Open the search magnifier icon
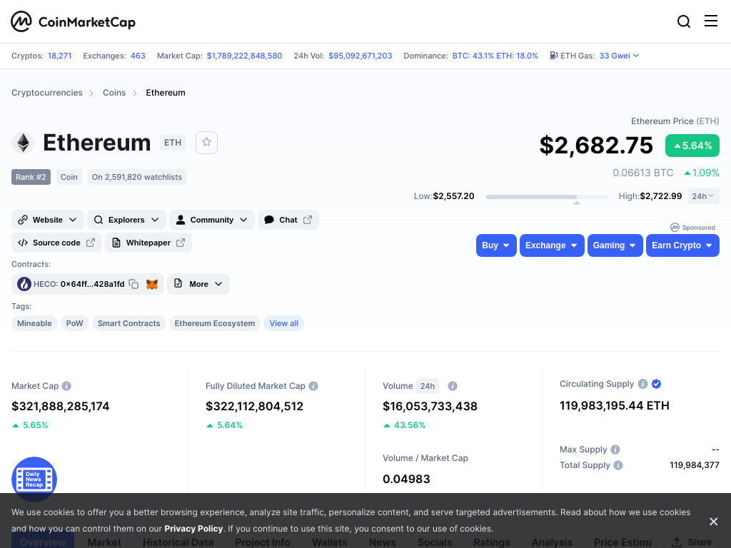 point(683,21)
